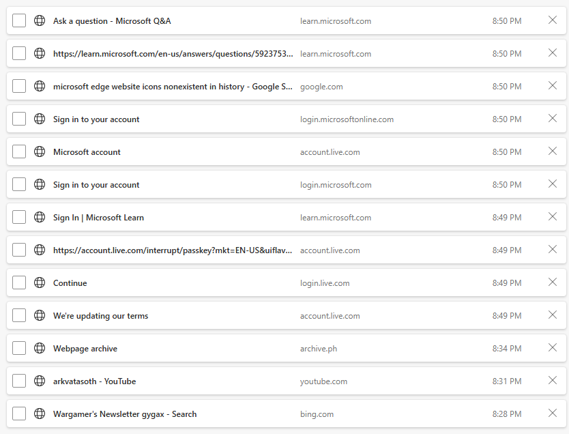The image size is (569, 434).
Task: Click the "8:28 PM" timestamp
Action: coord(507,414)
